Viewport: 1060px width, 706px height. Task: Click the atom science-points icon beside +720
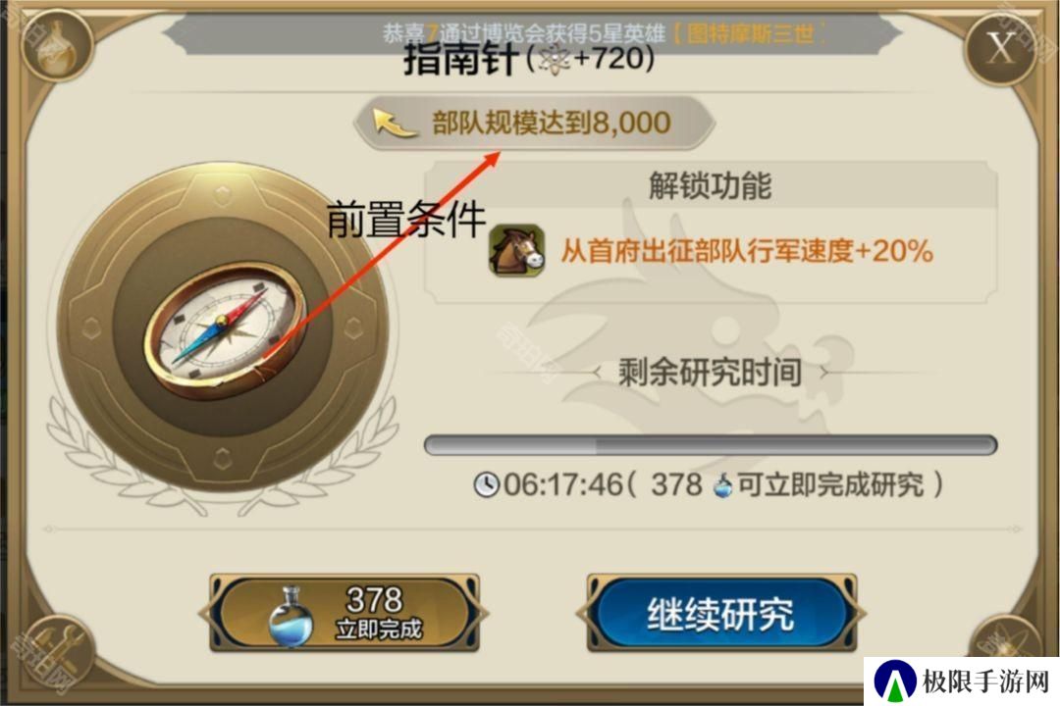click(554, 60)
